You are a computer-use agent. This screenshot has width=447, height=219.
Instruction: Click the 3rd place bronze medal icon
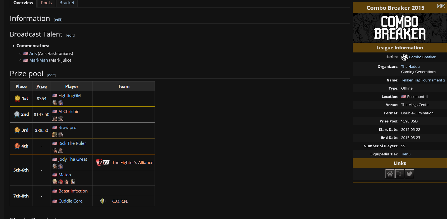click(17, 130)
